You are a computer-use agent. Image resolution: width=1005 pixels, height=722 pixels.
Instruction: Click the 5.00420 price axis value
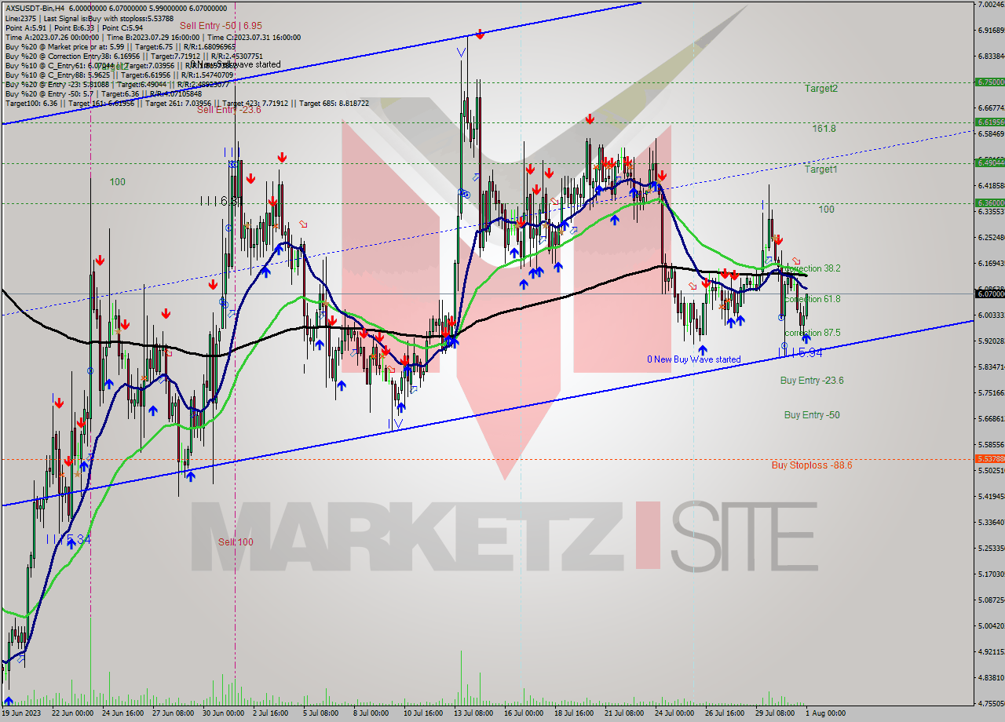click(990, 626)
